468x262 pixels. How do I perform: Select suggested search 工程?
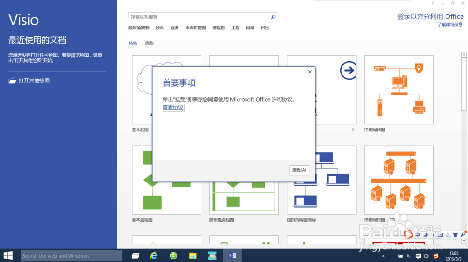pyautogui.click(x=236, y=28)
